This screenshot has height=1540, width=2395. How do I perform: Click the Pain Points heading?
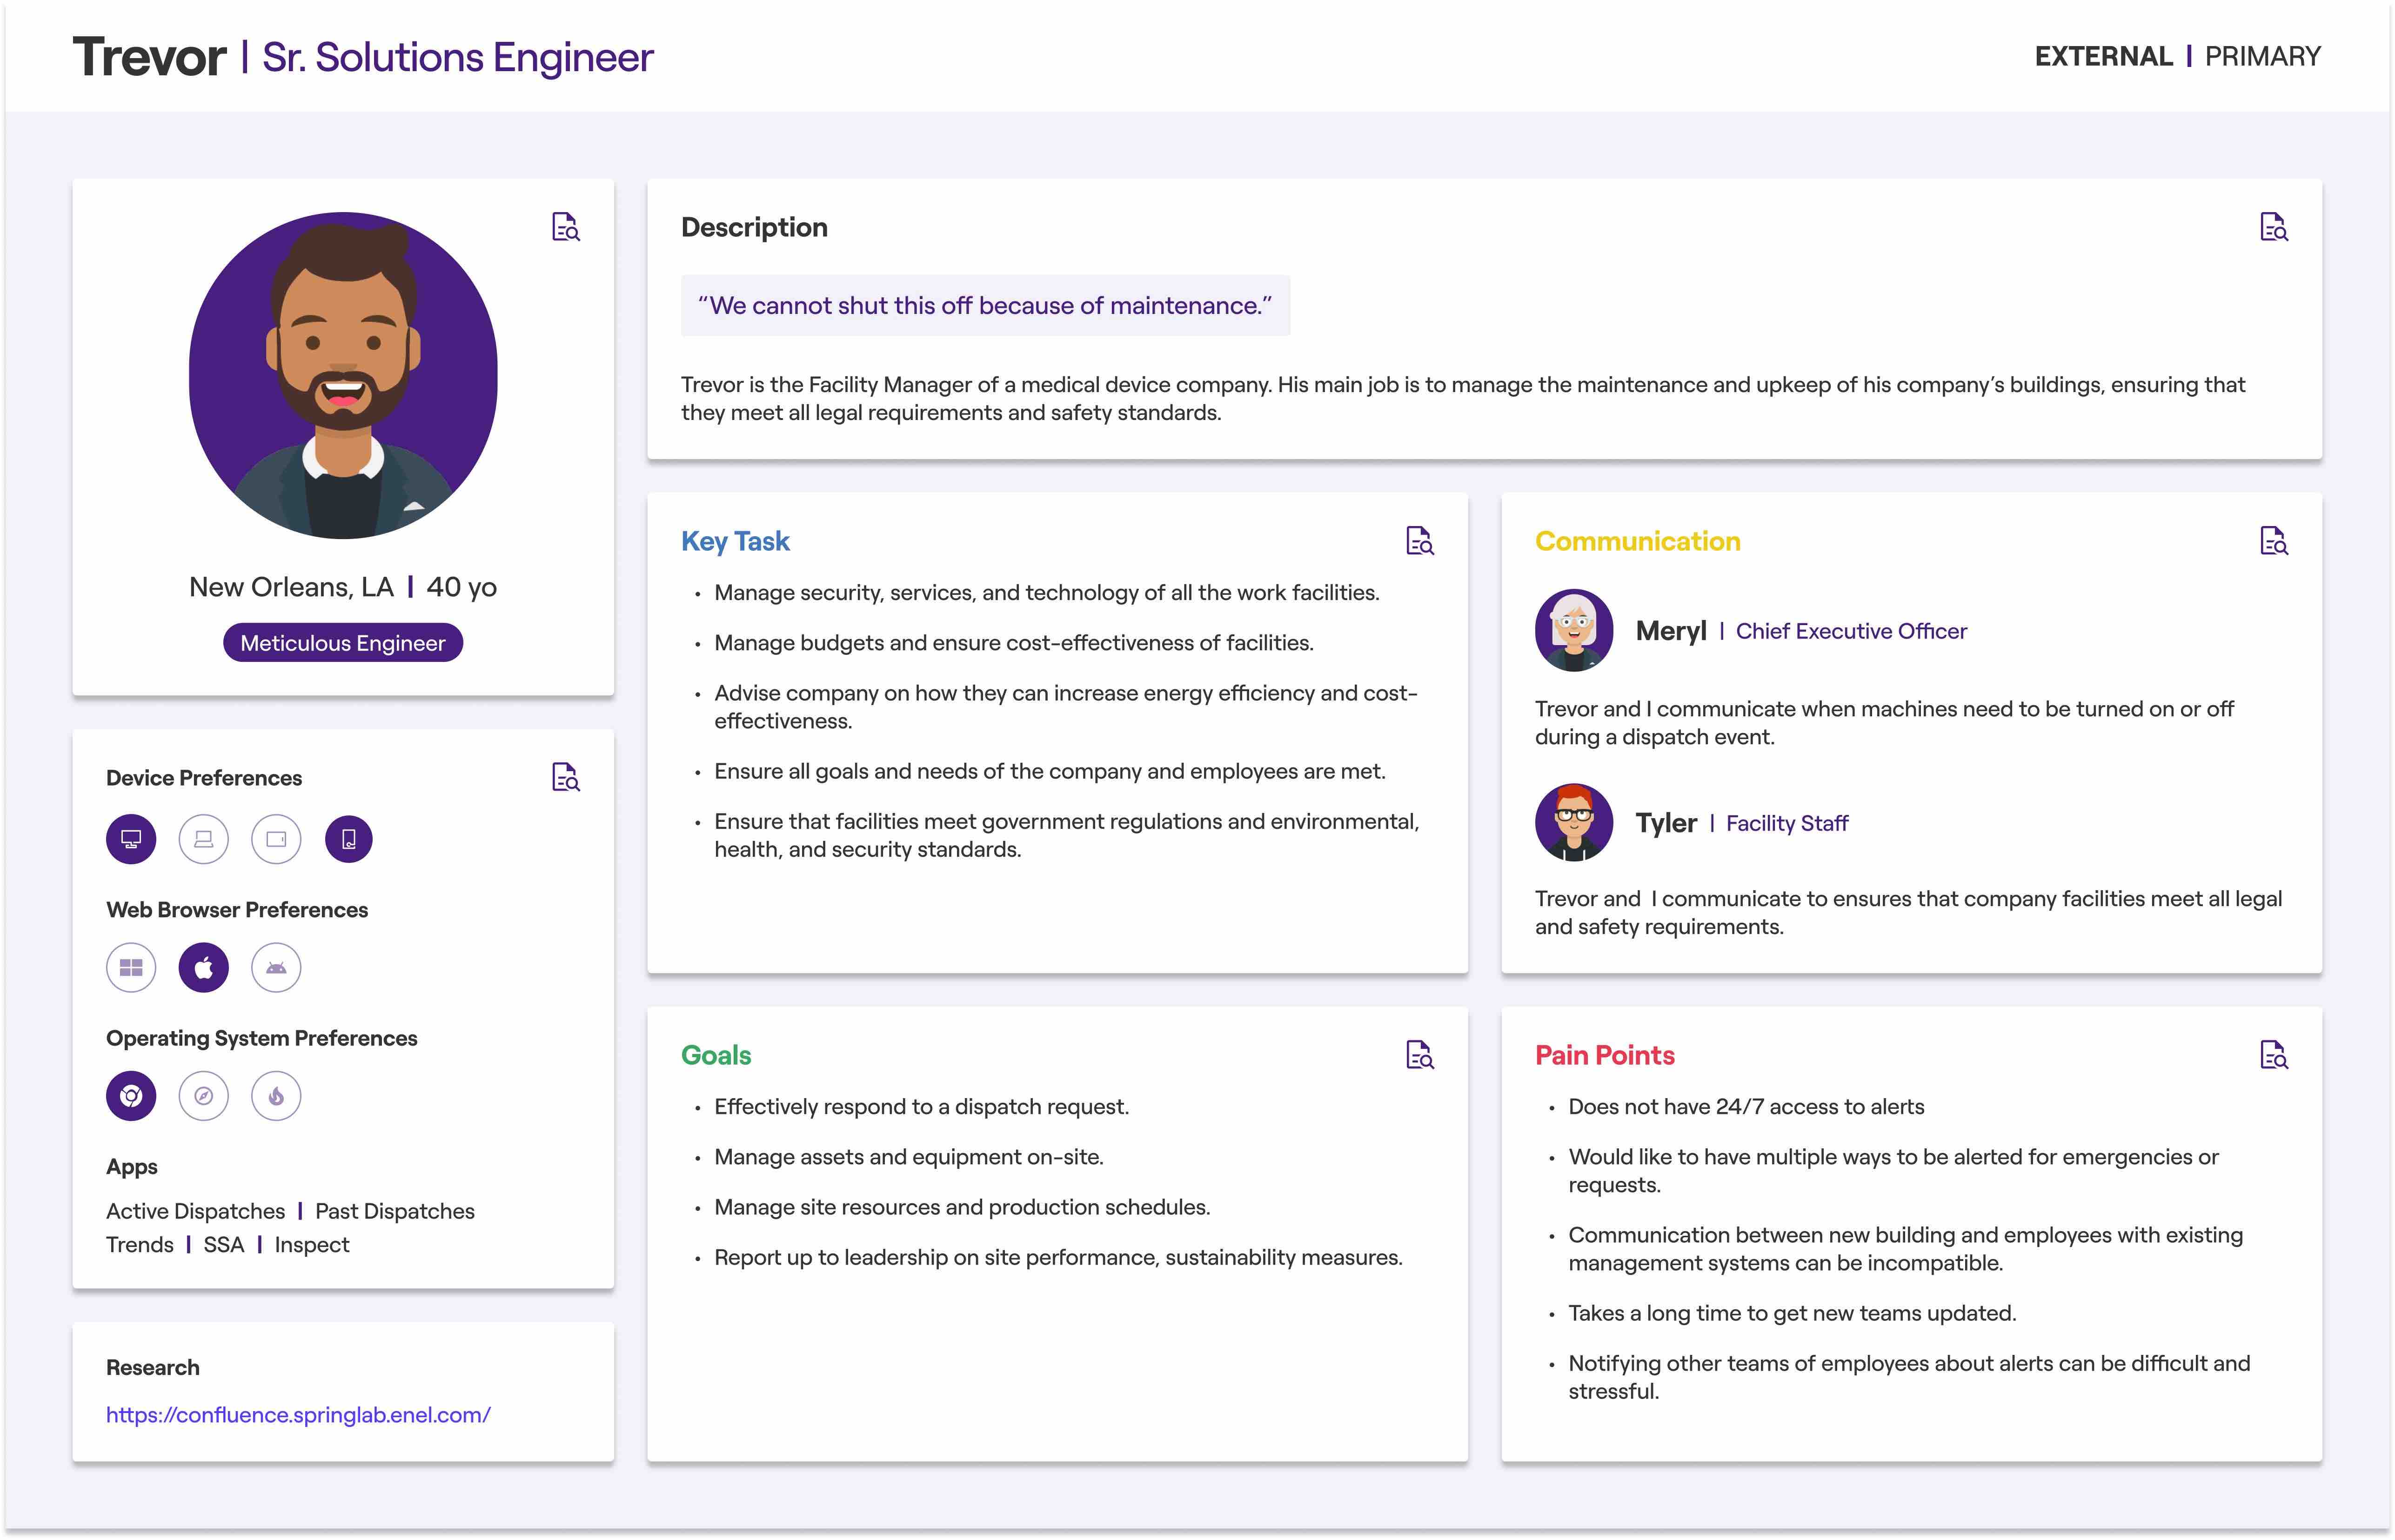coord(1604,1055)
